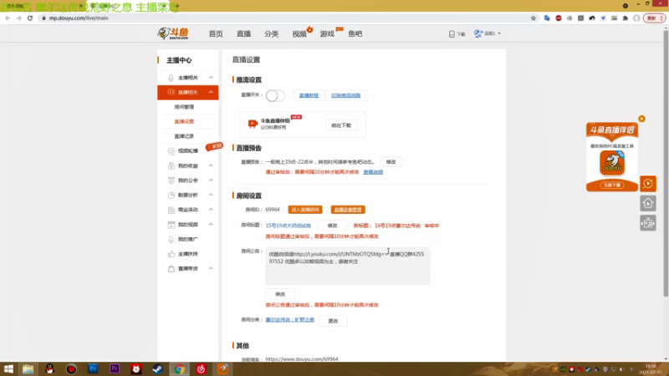The height and width of the screenshot is (376, 669).
Task: Click the 进入直播房间 orange button
Action: [x=305, y=210]
